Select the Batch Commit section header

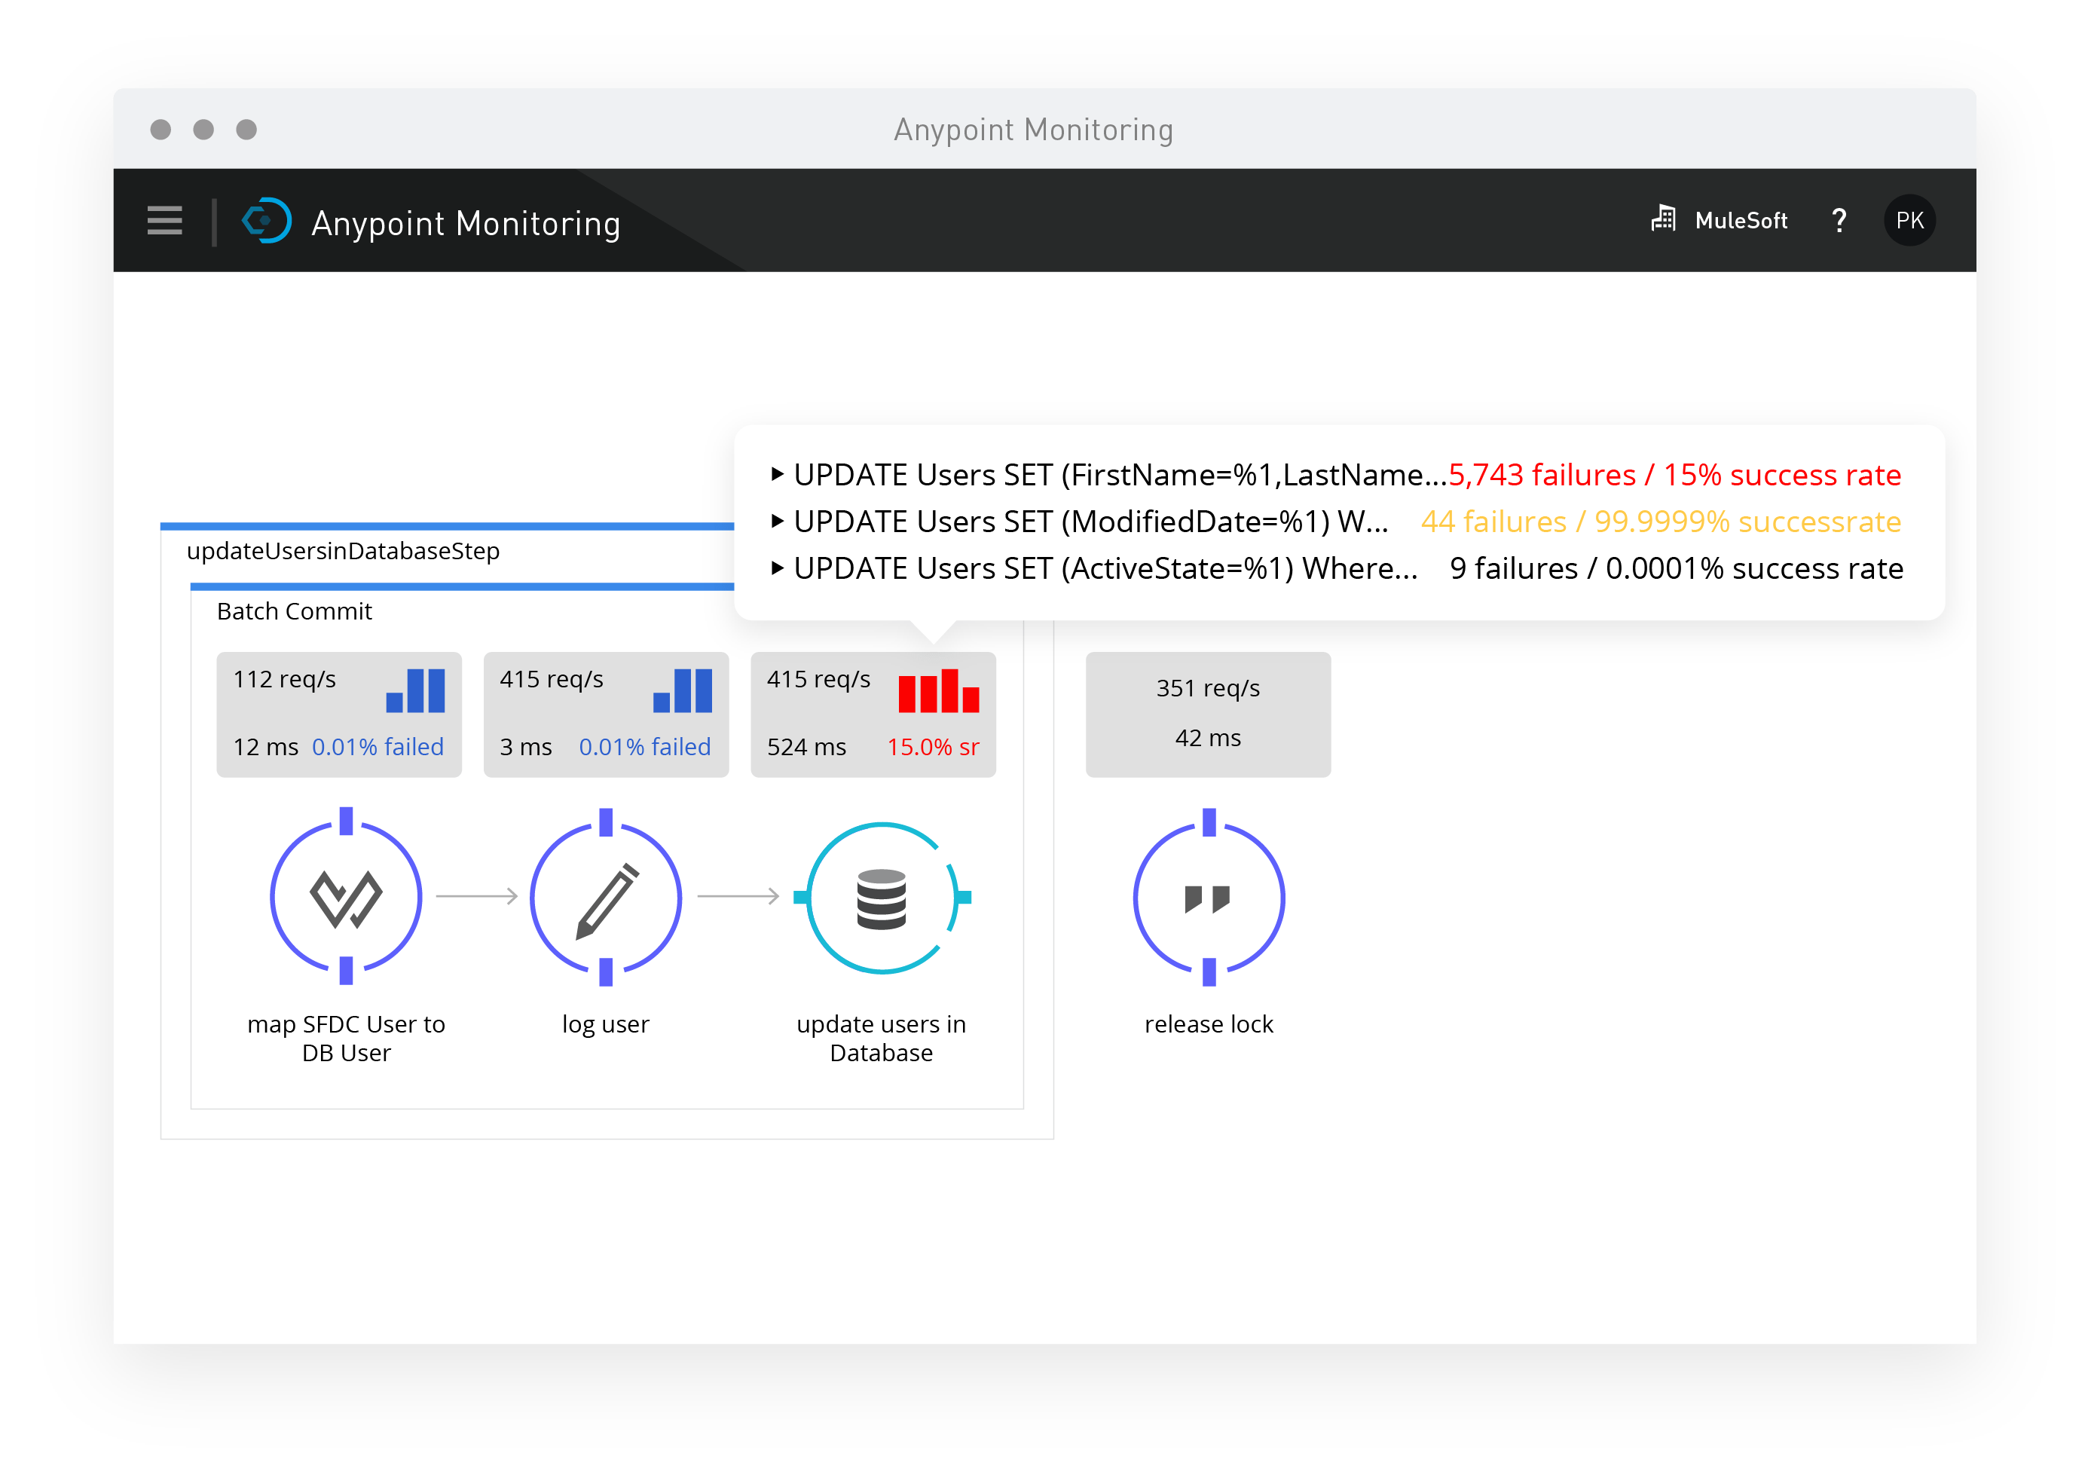pos(294,611)
